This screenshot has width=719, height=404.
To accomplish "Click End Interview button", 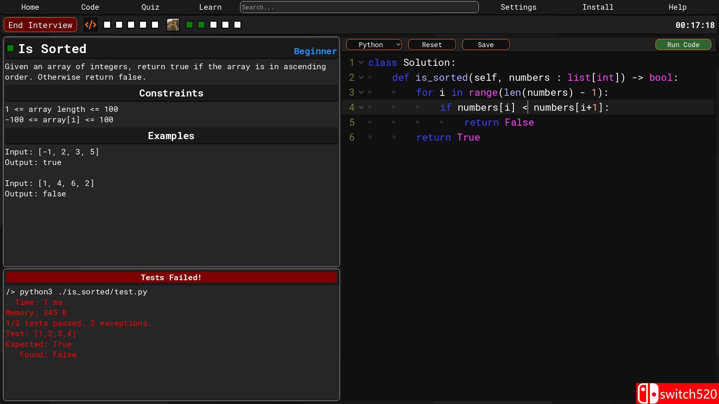I will click(x=40, y=25).
